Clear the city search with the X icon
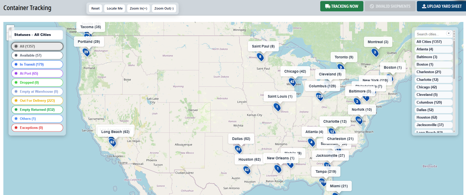The height and width of the screenshot is (195, 466). click(x=449, y=33)
